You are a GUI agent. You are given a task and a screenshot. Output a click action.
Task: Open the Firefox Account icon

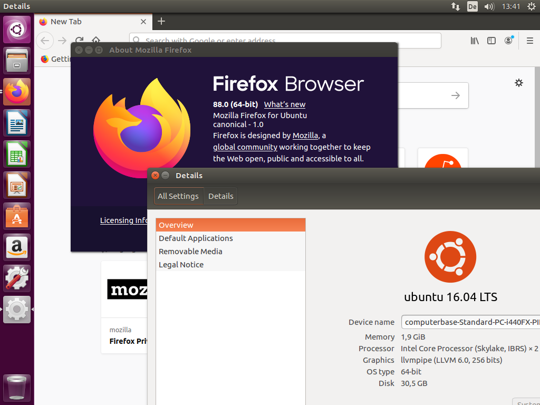pos(509,41)
